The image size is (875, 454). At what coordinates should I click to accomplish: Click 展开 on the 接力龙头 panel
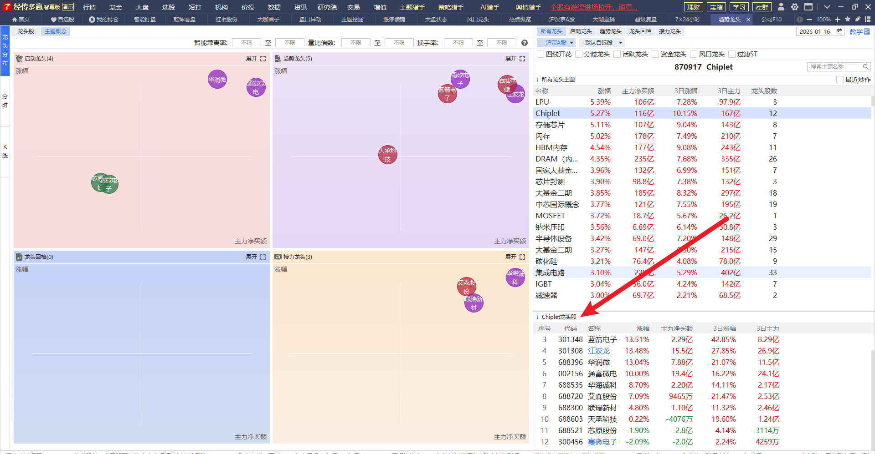click(x=510, y=257)
